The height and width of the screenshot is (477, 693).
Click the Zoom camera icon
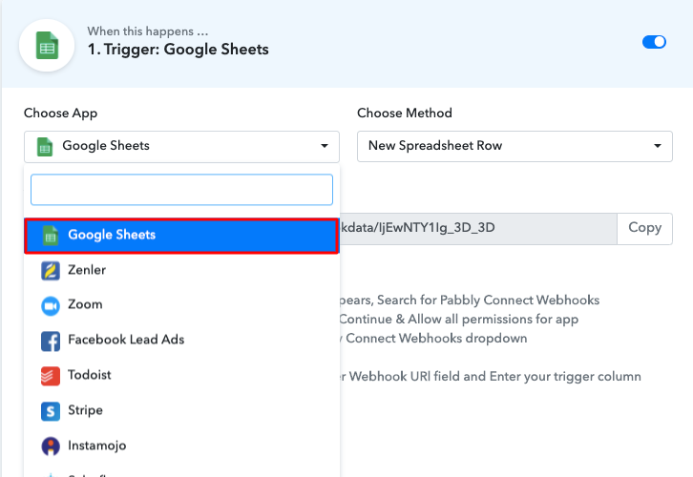(x=51, y=306)
